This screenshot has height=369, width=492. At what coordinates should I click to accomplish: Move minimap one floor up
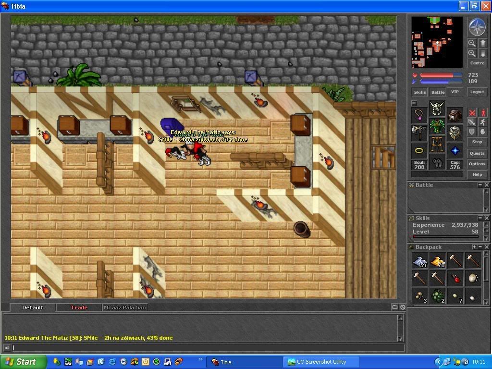[x=482, y=43]
